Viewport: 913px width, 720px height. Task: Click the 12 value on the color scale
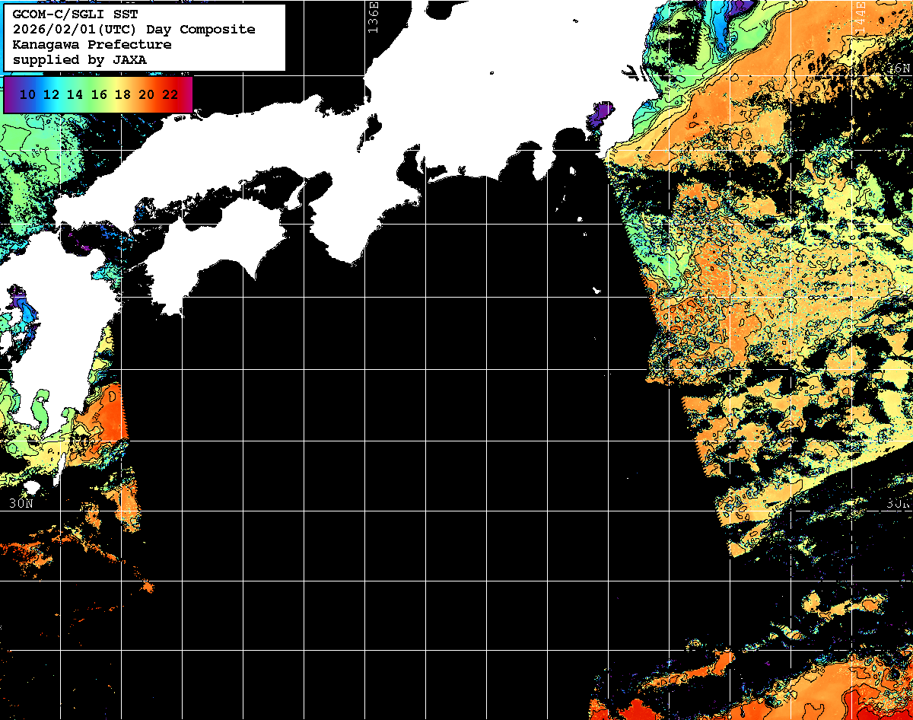tap(51, 95)
